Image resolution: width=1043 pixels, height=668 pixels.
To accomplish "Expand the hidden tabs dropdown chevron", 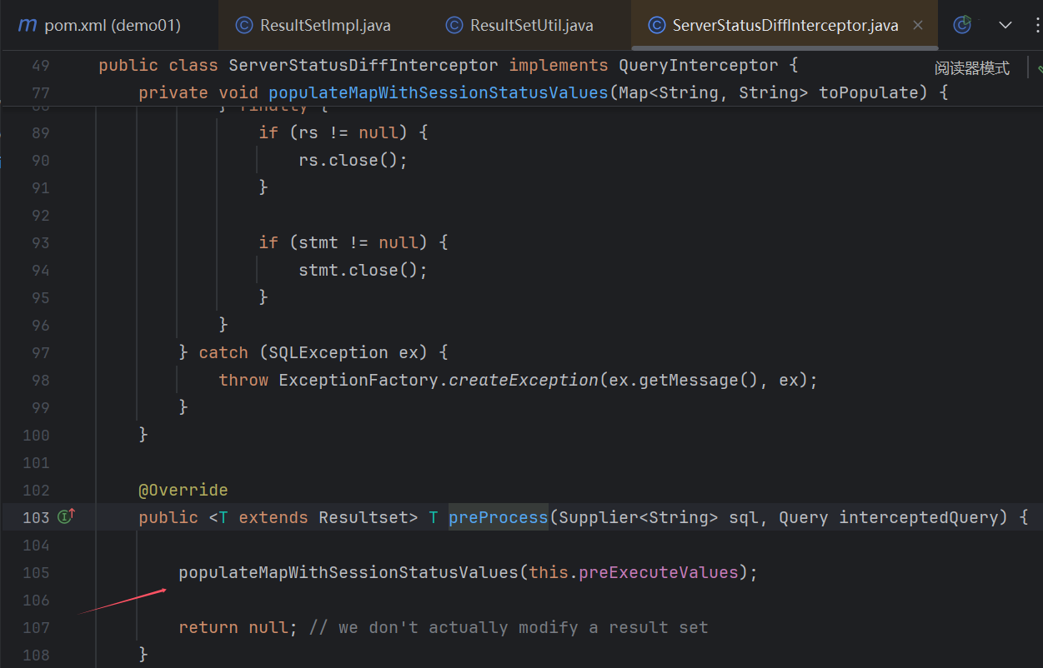I will [1005, 25].
